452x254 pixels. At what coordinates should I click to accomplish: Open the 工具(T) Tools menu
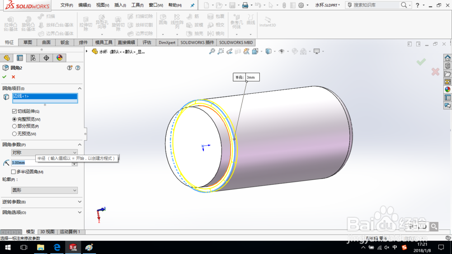coord(137,5)
